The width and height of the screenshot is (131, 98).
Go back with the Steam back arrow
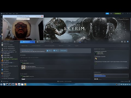1,16
